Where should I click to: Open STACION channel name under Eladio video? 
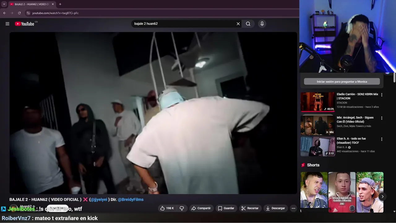(342, 103)
